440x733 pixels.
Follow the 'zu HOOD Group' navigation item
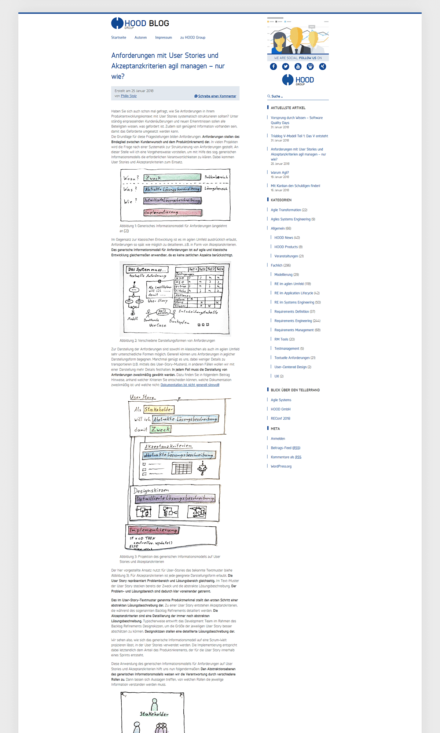click(x=193, y=37)
